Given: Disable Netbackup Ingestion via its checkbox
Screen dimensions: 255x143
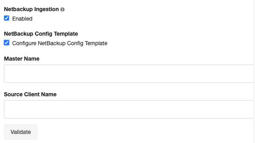Looking at the screenshot, I should coord(6,18).
